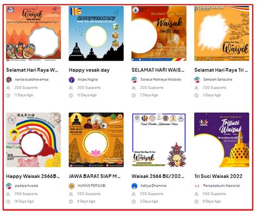Open the rainbow Happy Waisak 2566 thumbnail
The height and width of the screenshot is (211, 257).
click(34, 140)
